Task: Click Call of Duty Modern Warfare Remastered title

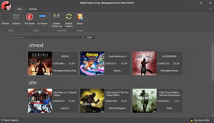Action: point(169,94)
